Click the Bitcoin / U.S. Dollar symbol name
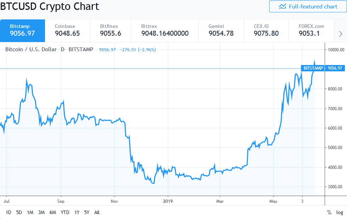The height and width of the screenshot is (219, 347). pyautogui.click(x=30, y=49)
